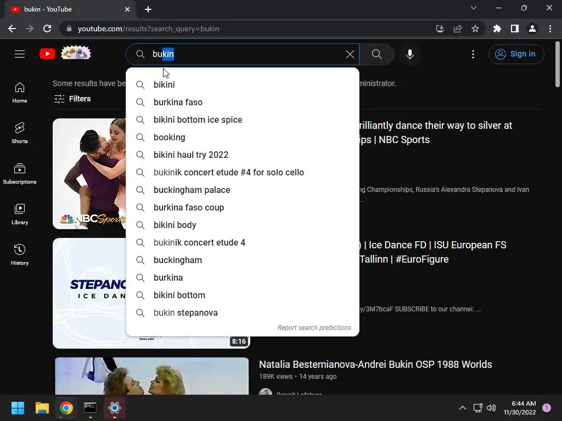562x421 pixels.
Task: Select suggestion "burkina faso coup"
Action: click(243, 207)
